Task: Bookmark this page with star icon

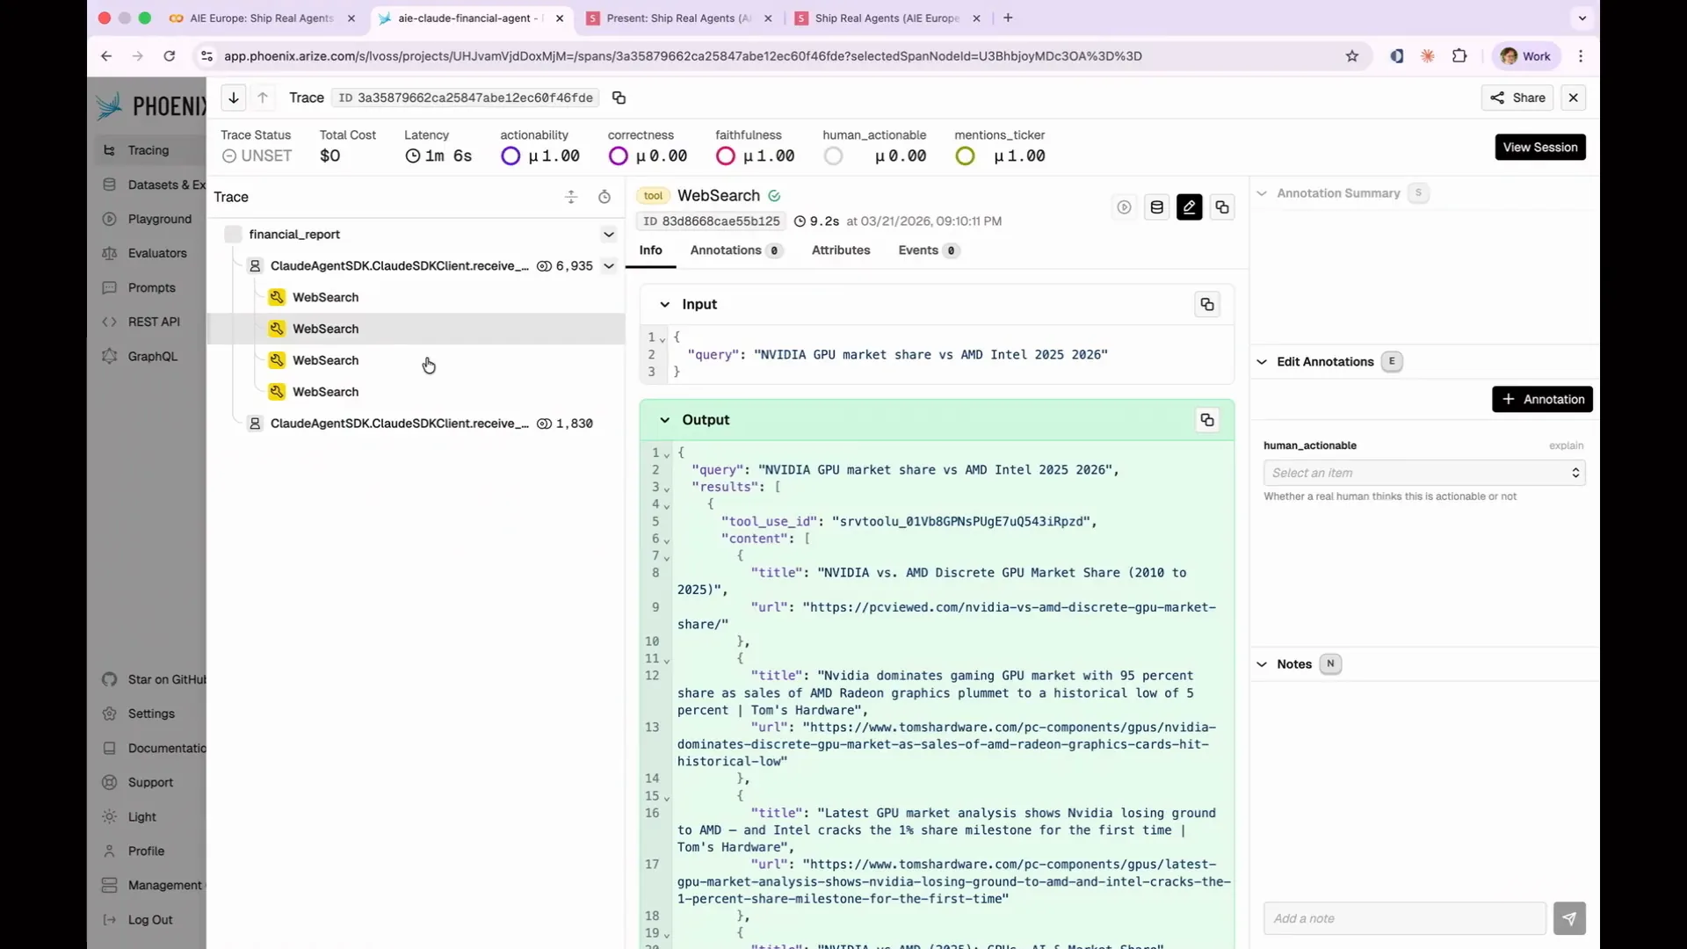Action: tap(1351, 56)
